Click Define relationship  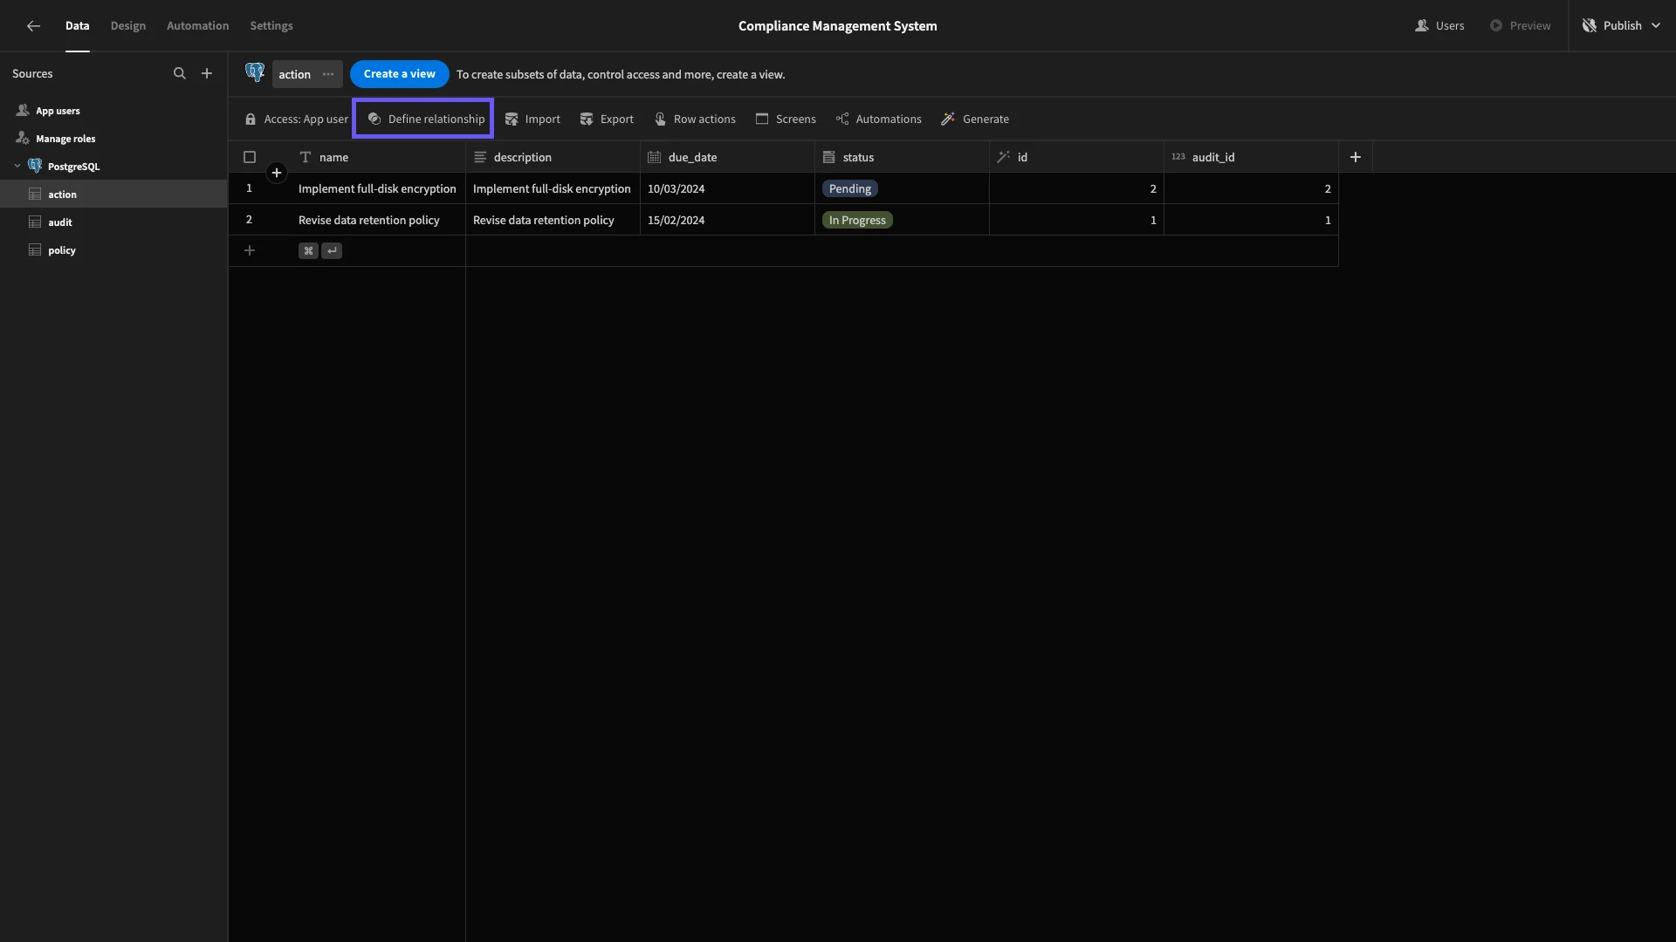click(x=426, y=119)
